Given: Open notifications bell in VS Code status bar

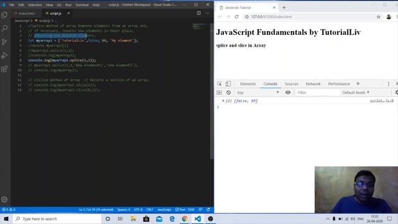Looking at the screenshot, I should point(208,210).
